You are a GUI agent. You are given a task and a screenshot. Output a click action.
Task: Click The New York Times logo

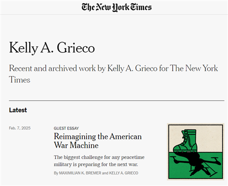coord(117,7)
